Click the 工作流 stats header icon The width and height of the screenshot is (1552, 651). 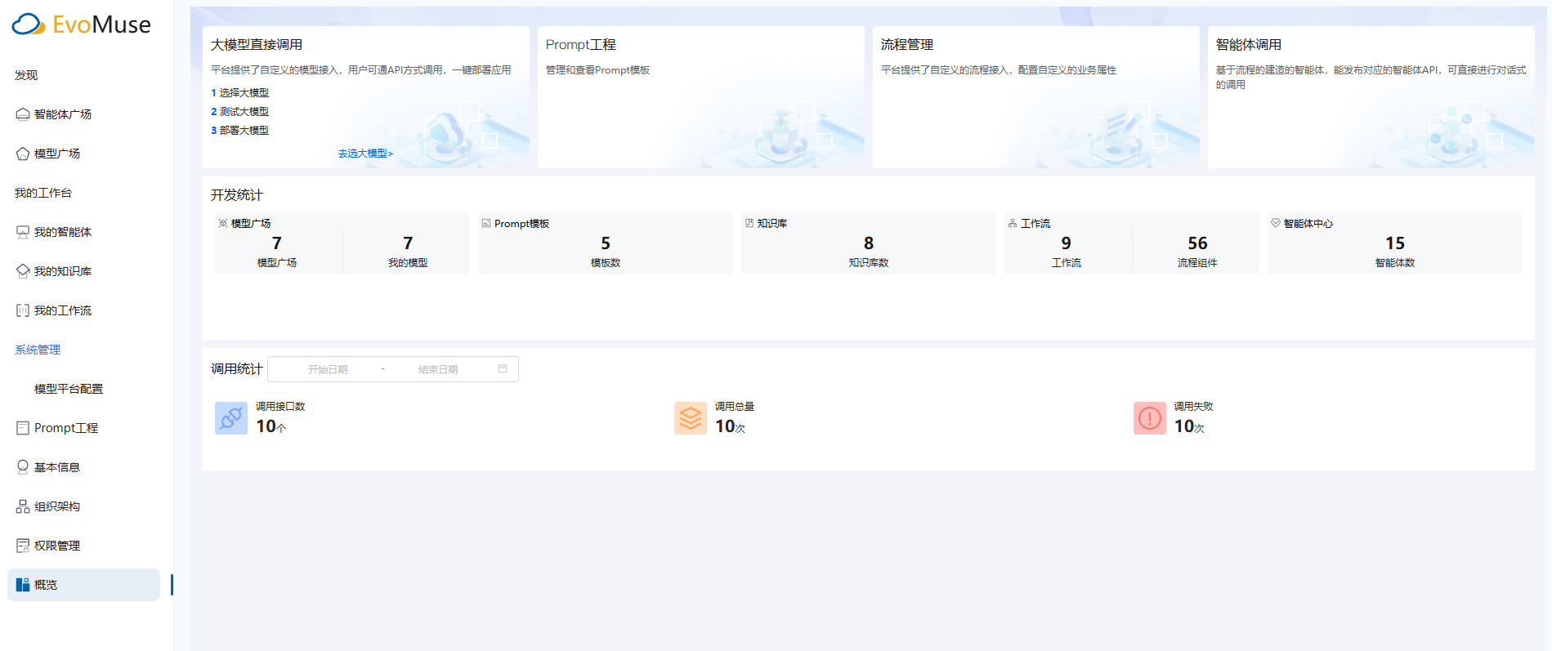pyautogui.click(x=1013, y=223)
